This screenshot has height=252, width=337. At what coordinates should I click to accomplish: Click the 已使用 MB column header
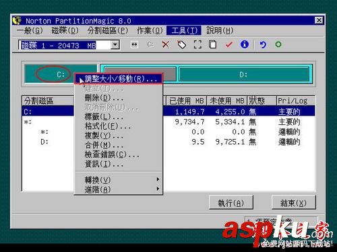pyautogui.click(x=186, y=101)
